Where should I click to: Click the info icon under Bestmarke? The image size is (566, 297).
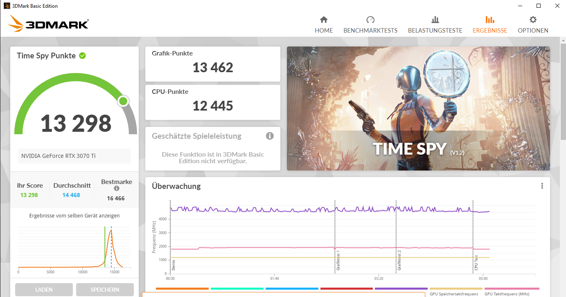click(117, 188)
